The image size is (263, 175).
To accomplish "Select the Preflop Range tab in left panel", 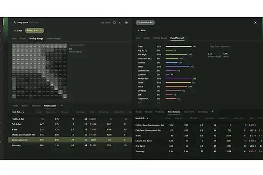I will pos(36,39).
